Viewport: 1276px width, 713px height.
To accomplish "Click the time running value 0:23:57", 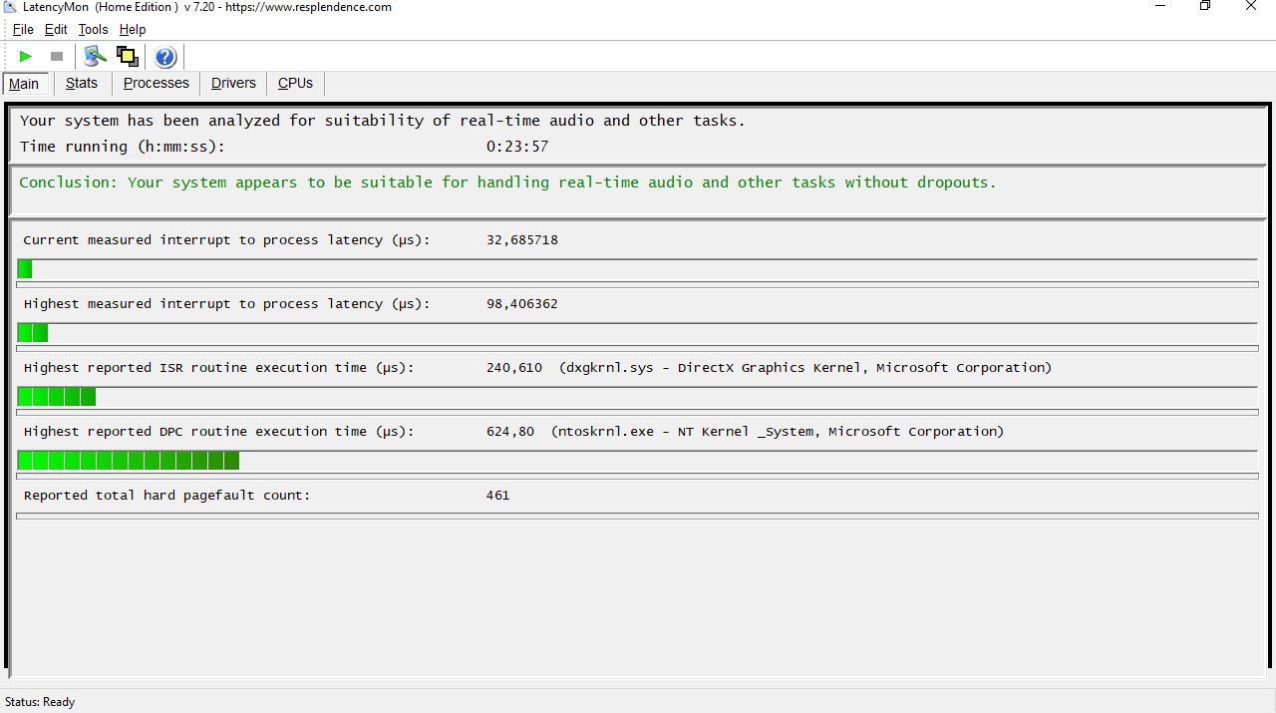I will (517, 147).
